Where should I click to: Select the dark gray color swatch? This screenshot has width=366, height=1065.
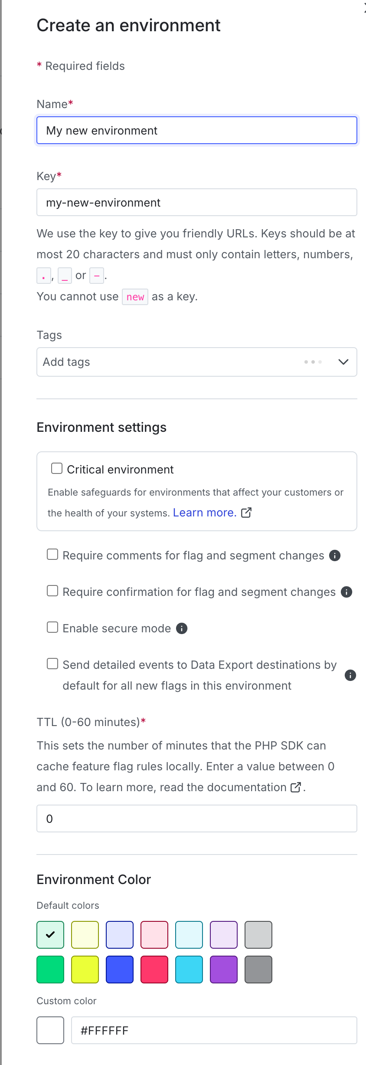(258, 970)
